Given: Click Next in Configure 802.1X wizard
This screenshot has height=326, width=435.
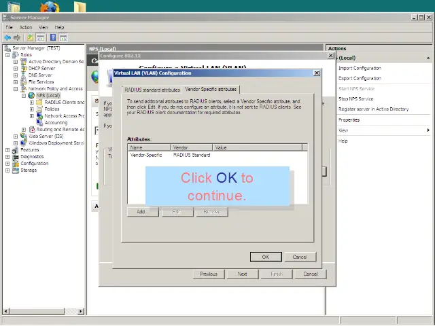Looking at the screenshot, I should (x=243, y=274).
